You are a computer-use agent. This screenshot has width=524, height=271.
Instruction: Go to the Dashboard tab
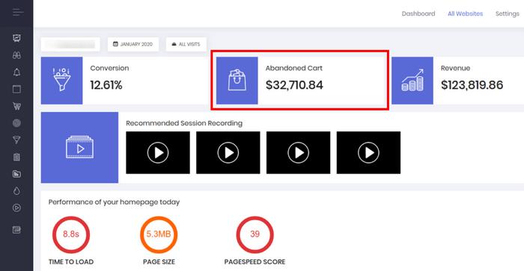[418, 13]
